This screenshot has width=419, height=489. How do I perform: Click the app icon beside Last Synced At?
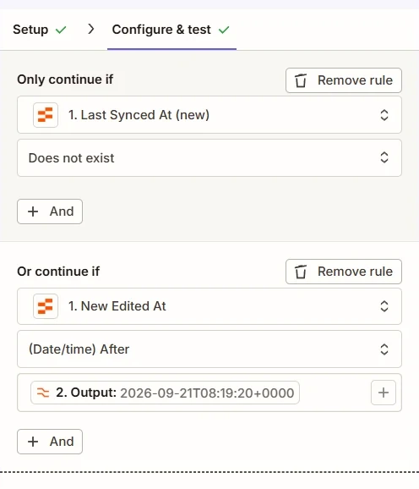pyautogui.click(x=46, y=115)
